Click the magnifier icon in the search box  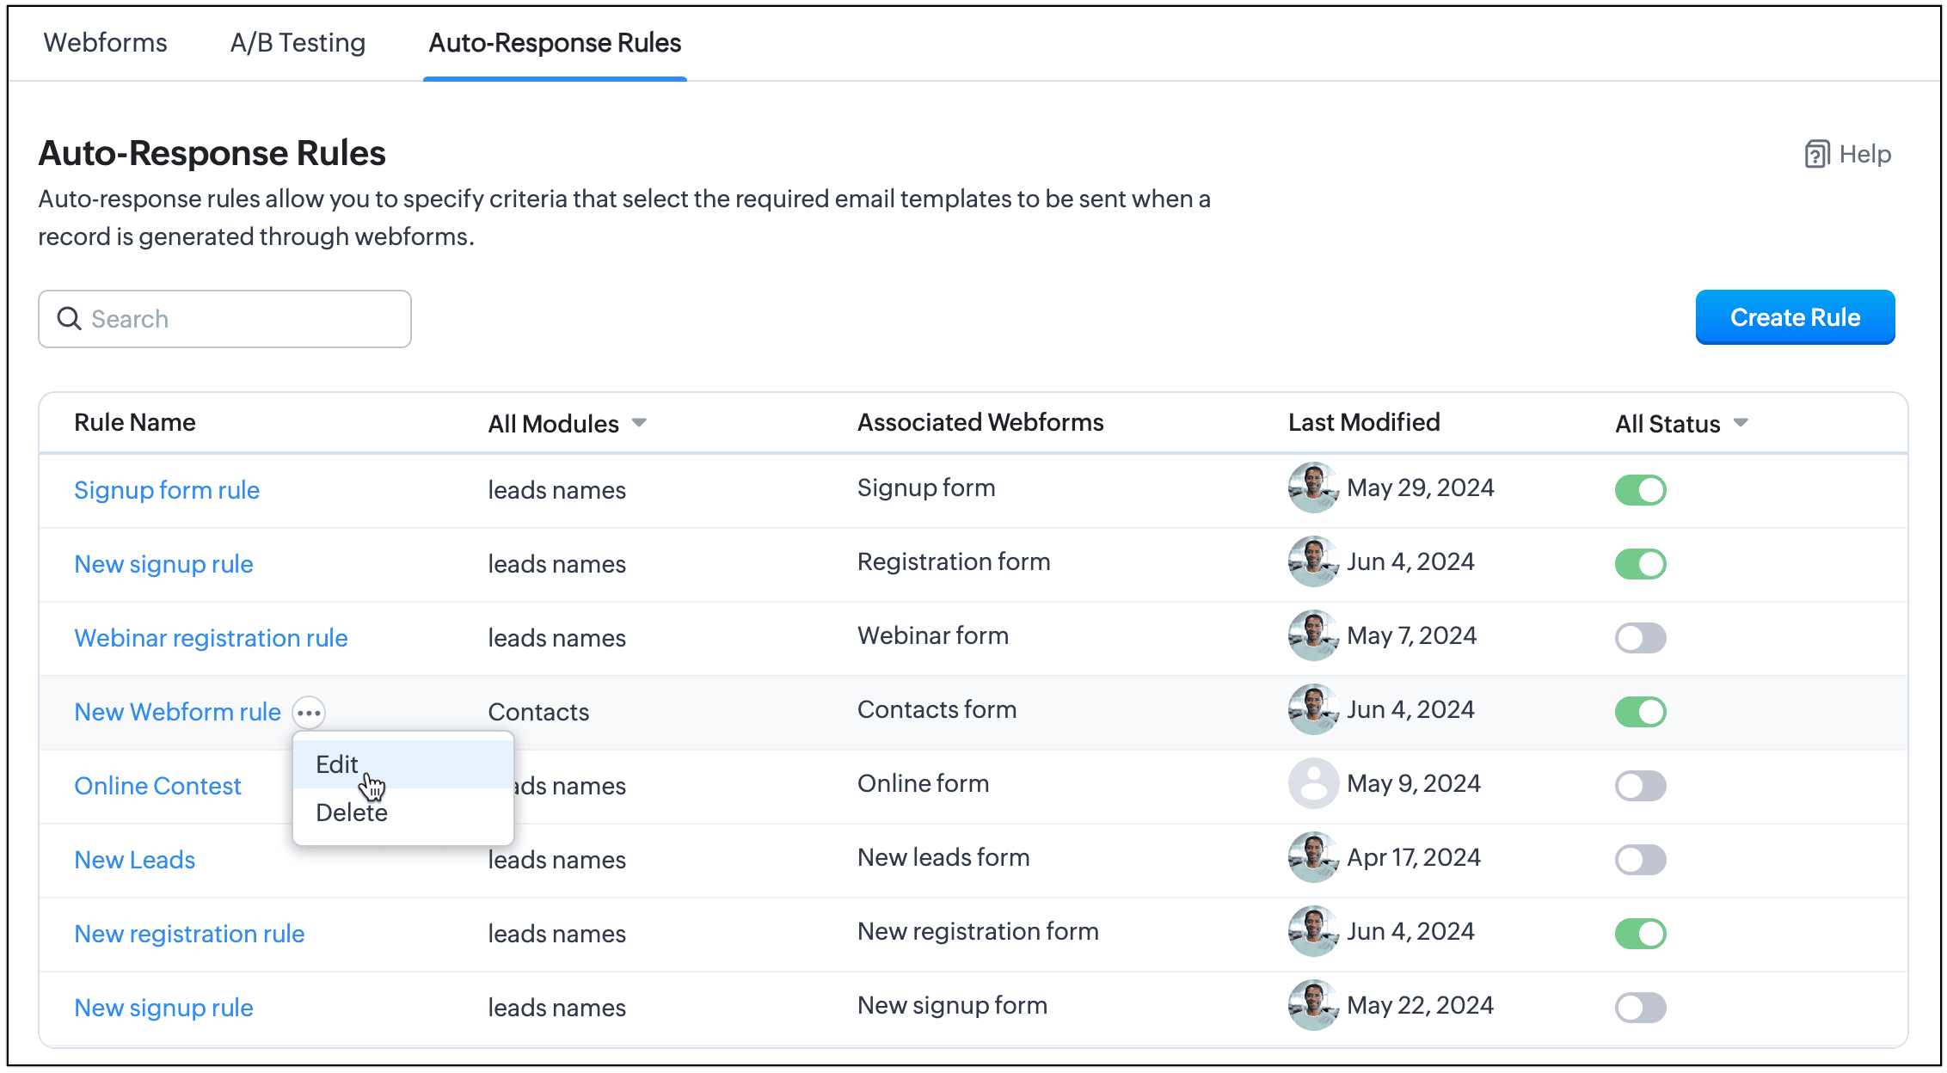pos(69,319)
